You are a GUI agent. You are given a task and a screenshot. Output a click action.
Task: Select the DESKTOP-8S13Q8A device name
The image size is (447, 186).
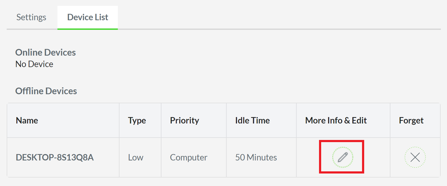(x=55, y=157)
